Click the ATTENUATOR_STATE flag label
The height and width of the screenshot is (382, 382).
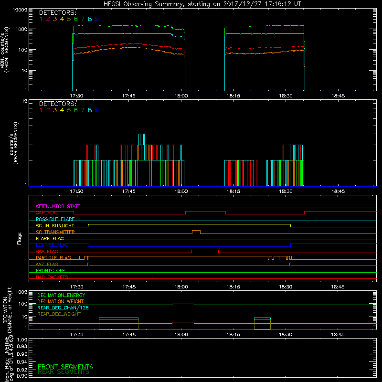point(58,206)
